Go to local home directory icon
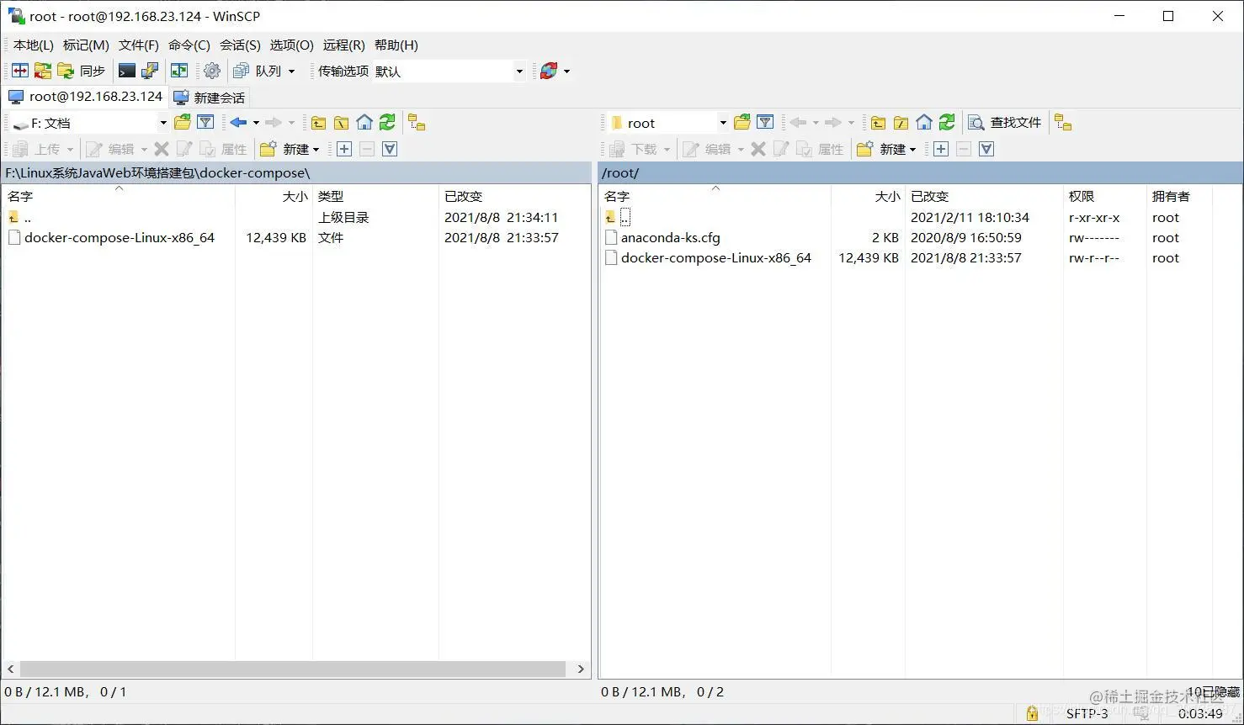 tap(364, 123)
